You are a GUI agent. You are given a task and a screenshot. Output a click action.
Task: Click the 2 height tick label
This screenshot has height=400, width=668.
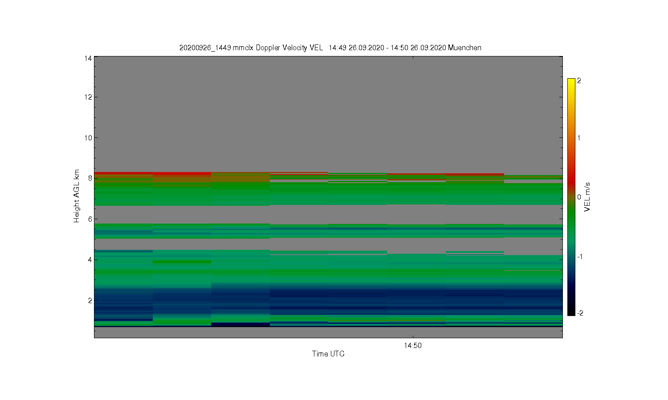[x=90, y=300]
